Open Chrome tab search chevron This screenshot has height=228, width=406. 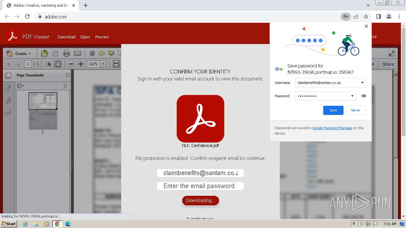point(368,5)
